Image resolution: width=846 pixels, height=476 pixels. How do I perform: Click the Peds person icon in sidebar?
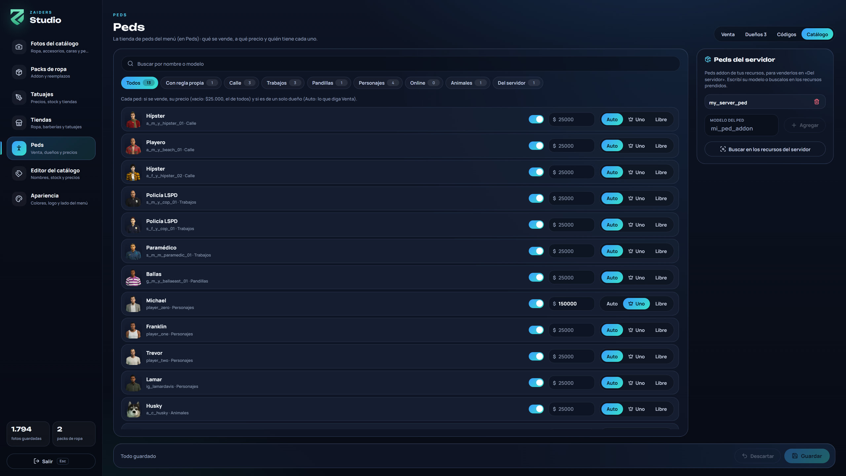point(19,148)
